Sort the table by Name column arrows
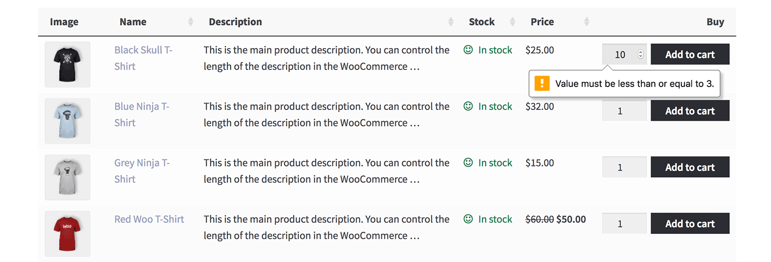The height and width of the screenshot is (262, 771). click(x=190, y=22)
